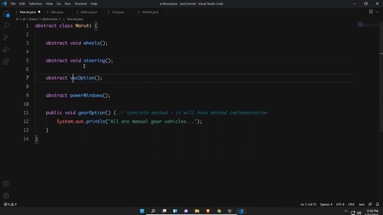Click 'basics' in the breadcrumb path
The height and width of the screenshot is (215, 383).
(x=34, y=19)
